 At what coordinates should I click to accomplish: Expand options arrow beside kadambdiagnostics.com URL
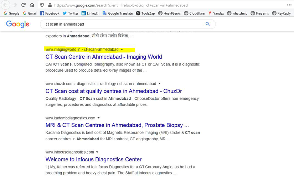[98, 118]
